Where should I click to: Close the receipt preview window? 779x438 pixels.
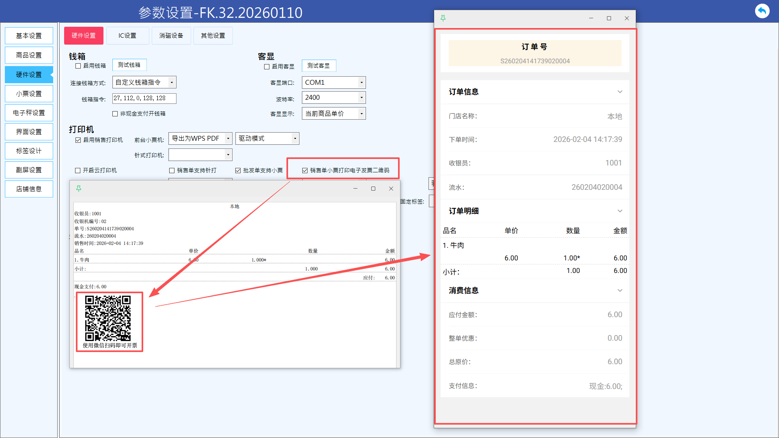(x=391, y=189)
